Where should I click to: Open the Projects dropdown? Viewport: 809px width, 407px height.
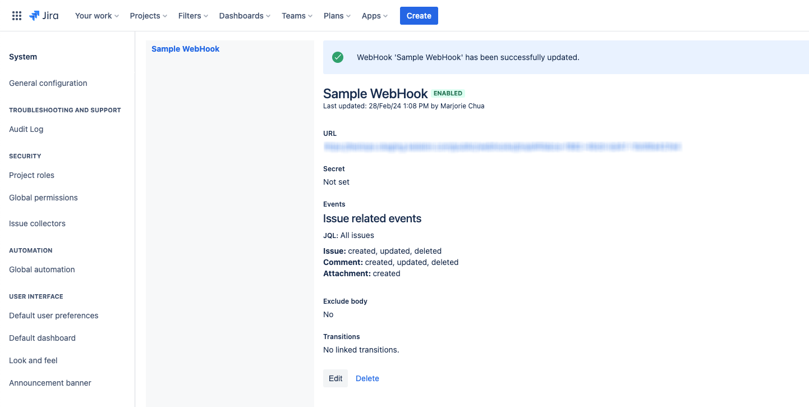tap(148, 16)
